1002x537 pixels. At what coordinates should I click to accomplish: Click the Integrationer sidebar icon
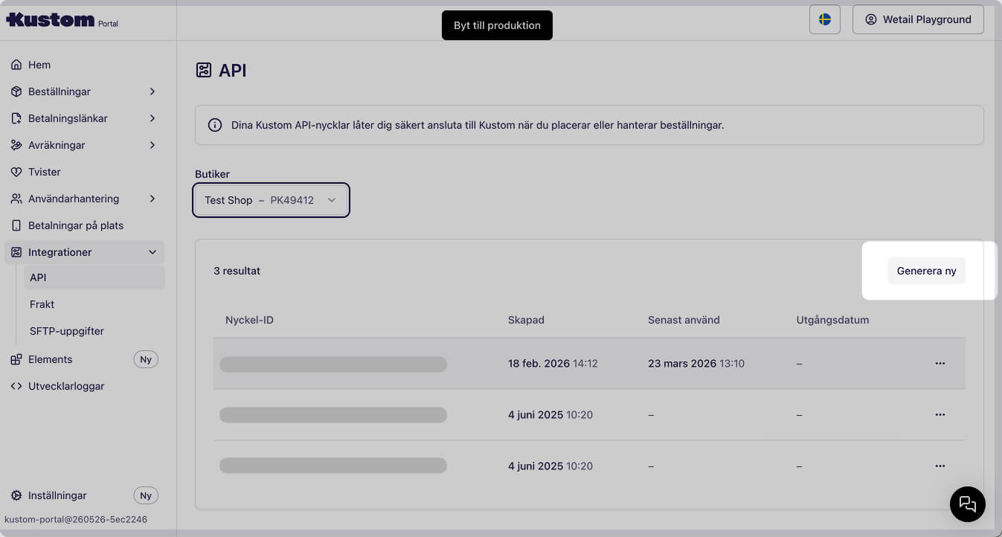(x=16, y=252)
